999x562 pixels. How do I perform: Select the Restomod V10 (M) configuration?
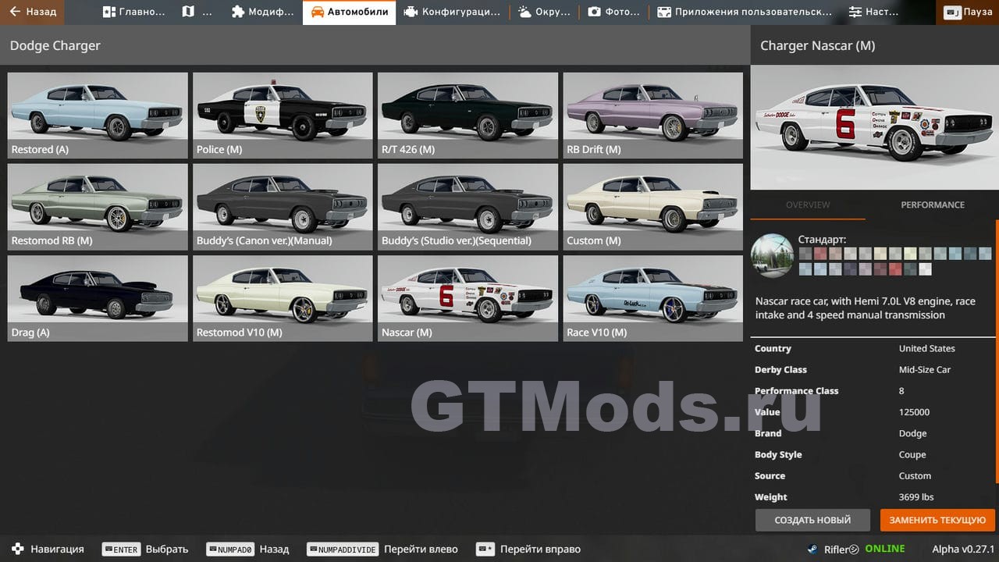click(x=283, y=298)
